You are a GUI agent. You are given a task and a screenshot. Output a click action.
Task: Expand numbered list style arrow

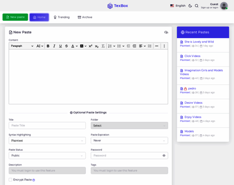114,46
